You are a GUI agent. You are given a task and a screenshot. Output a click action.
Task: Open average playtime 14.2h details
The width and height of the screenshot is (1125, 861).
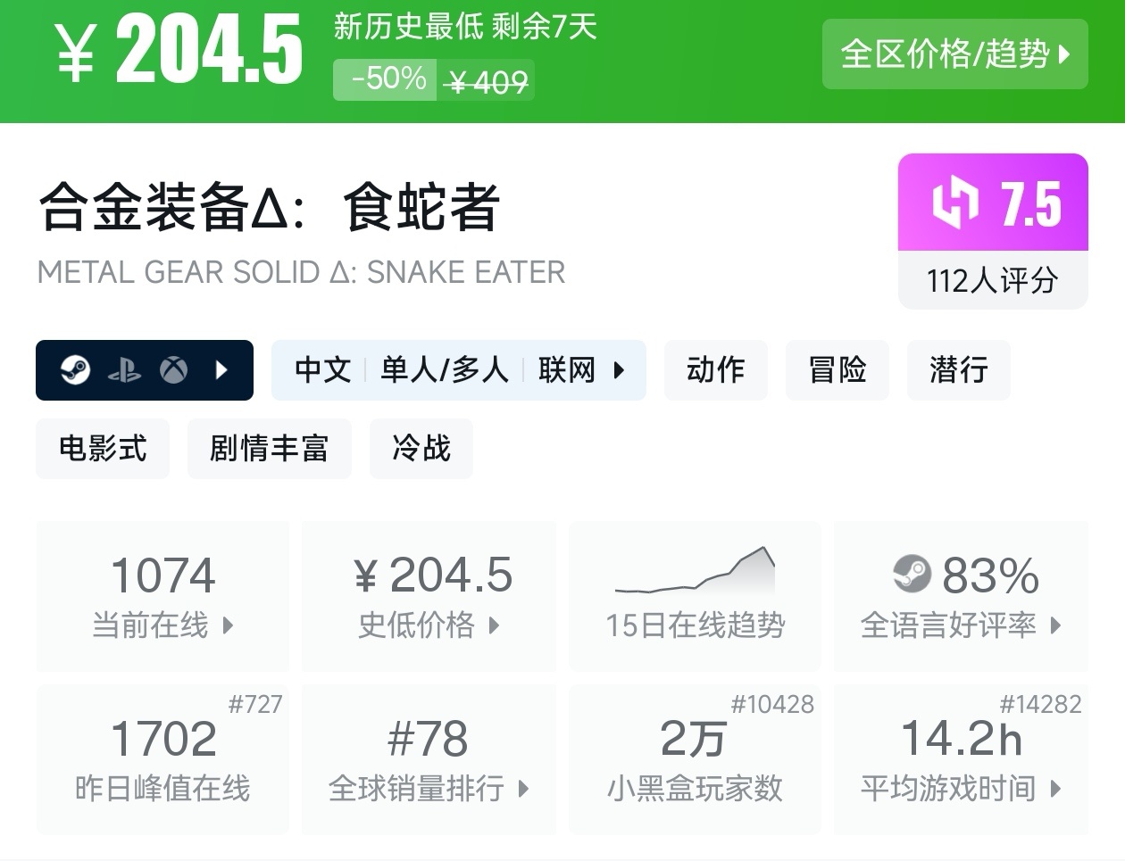(961, 759)
